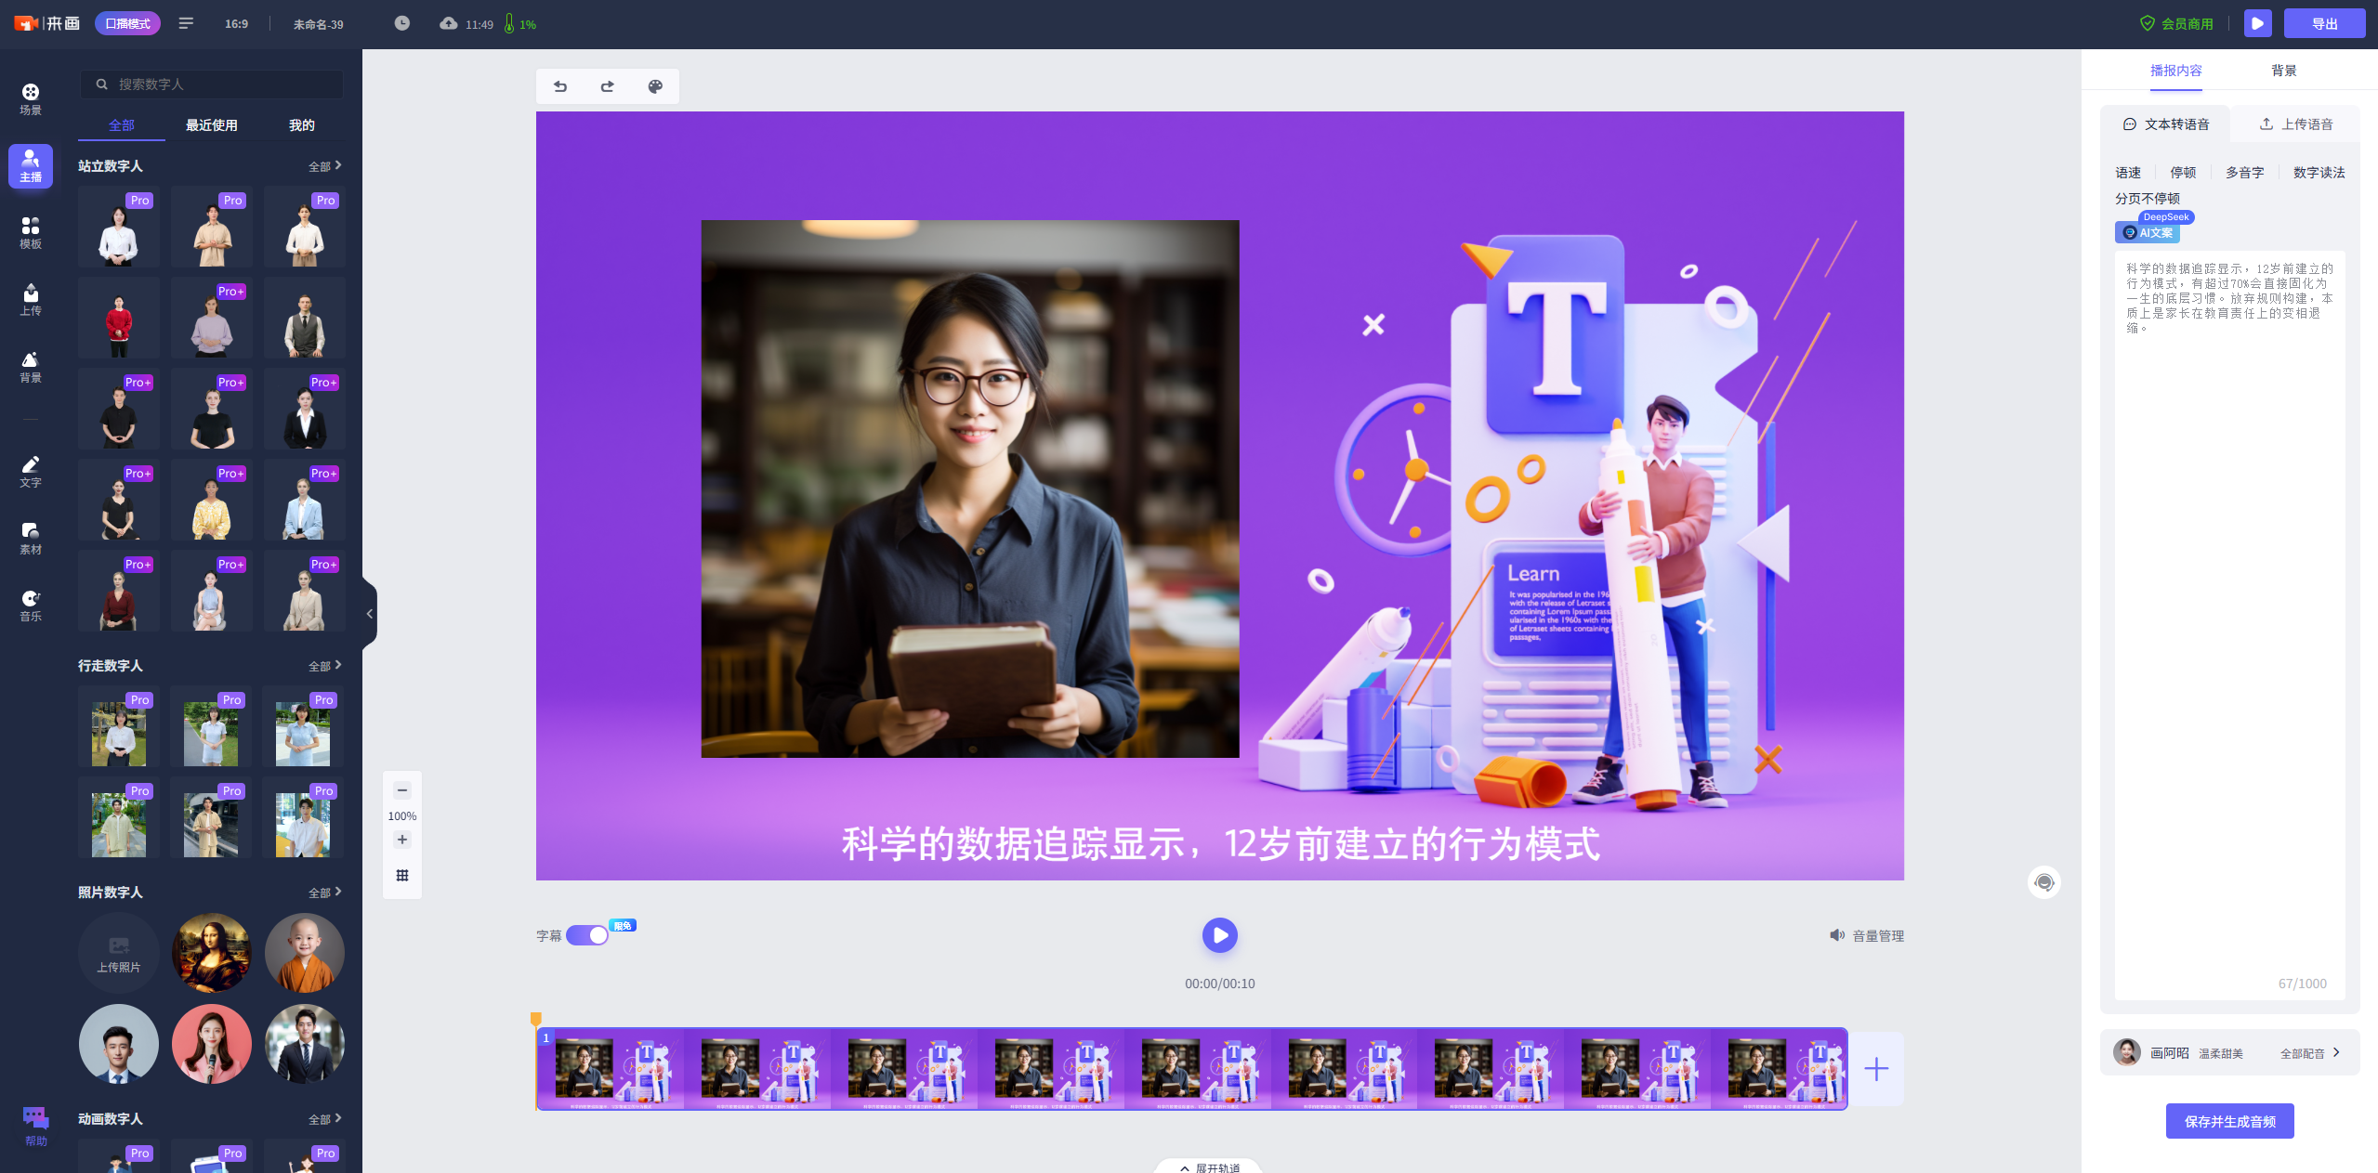
Task: Expand 照片数字人 全部 list
Action: tap(325, 893)
